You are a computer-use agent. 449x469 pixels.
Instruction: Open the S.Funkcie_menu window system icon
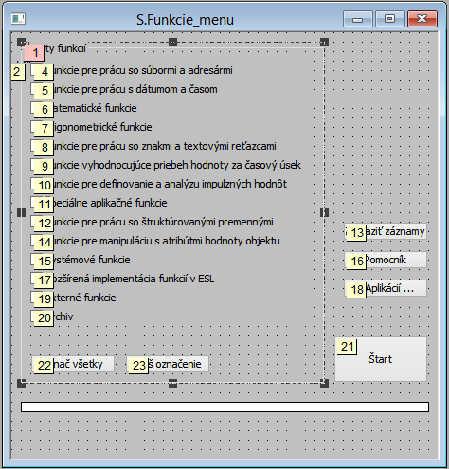click(18, 19)
